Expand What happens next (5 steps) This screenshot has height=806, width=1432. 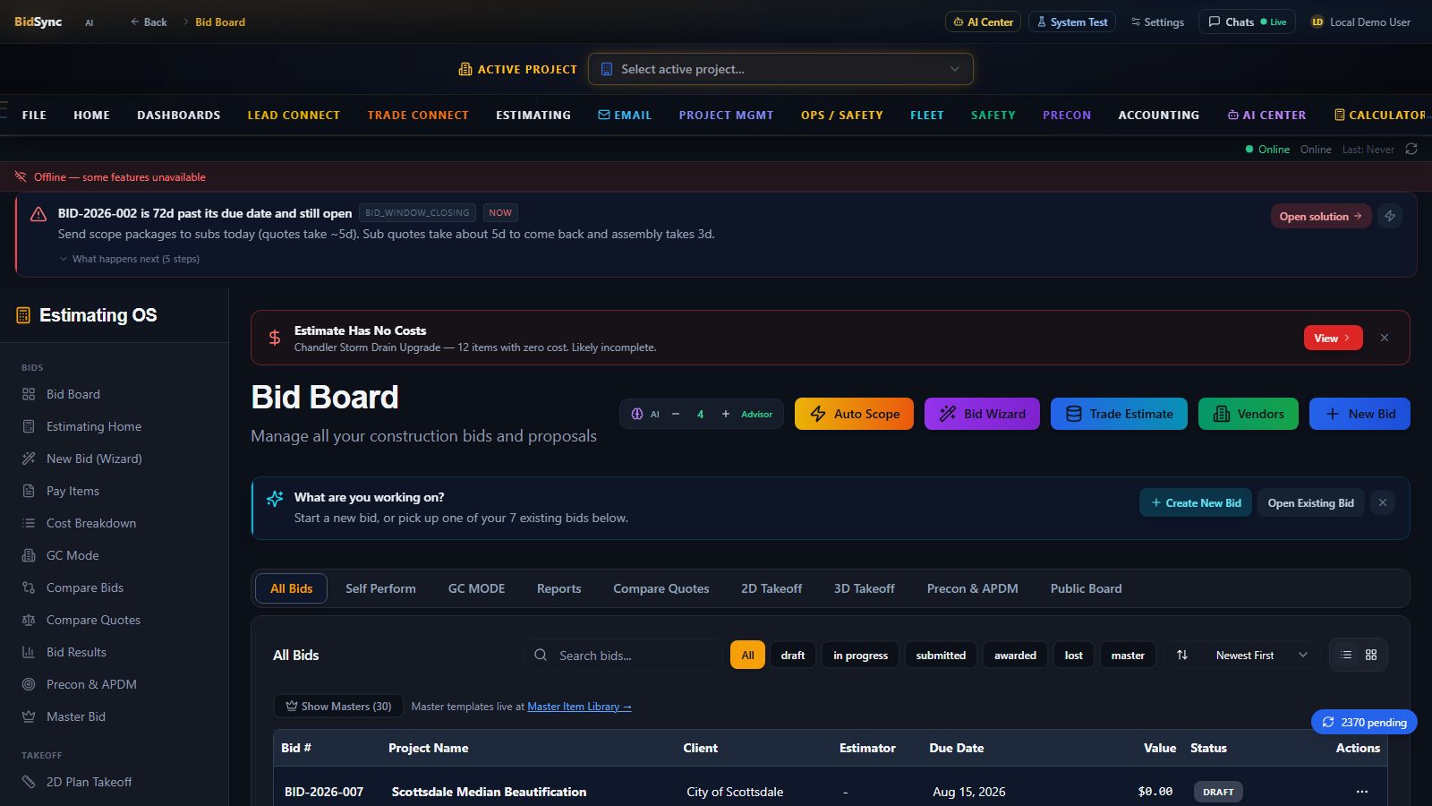click(x=130, y=259)
